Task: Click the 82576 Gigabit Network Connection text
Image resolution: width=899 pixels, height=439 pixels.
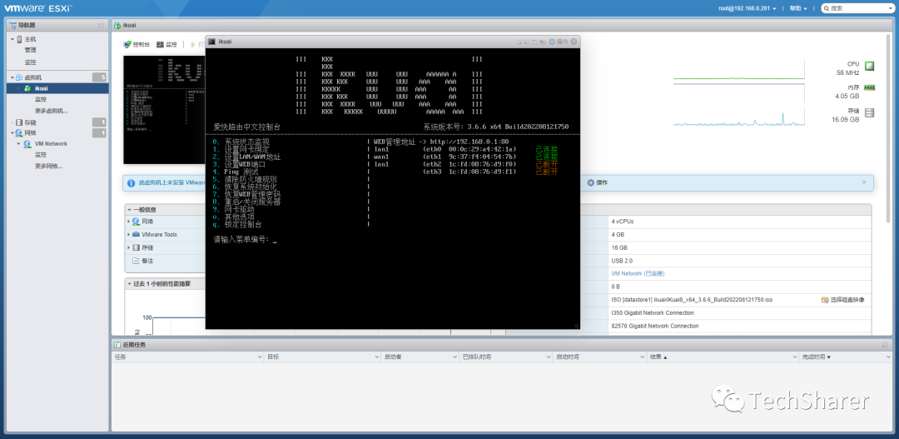Action: pos(655,326)
